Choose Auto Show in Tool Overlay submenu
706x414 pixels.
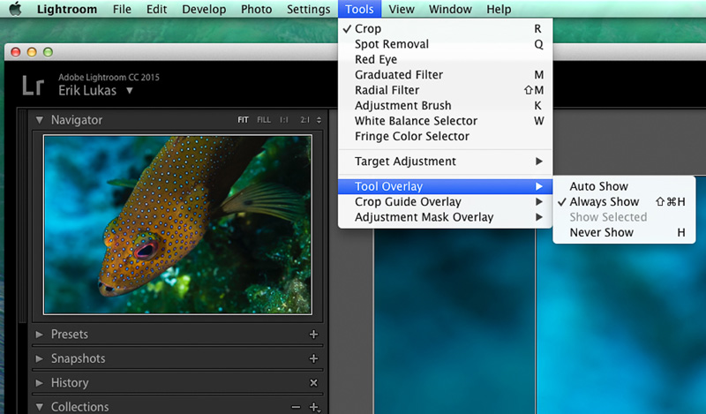point(598,186)
